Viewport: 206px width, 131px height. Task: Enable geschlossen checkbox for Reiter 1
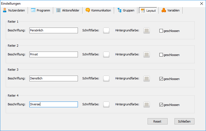click(161, 31)
